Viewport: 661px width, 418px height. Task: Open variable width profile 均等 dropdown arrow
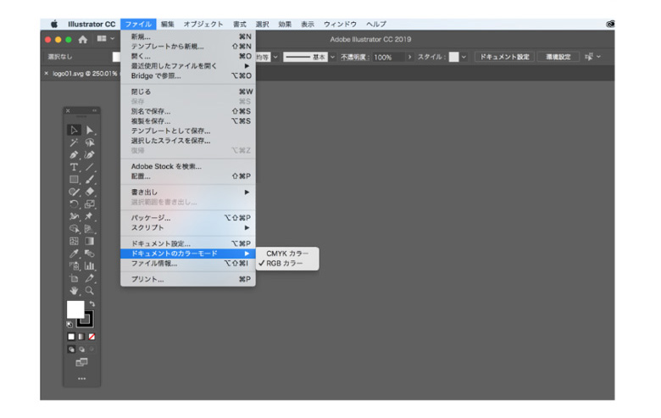tap(275, 57)
